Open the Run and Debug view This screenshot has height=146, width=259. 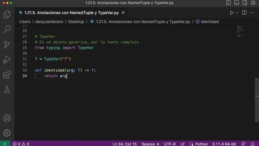[x=7, y=60]
